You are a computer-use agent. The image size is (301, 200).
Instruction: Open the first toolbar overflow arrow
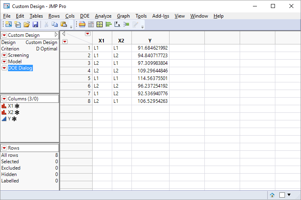click(x=71, y=27)
